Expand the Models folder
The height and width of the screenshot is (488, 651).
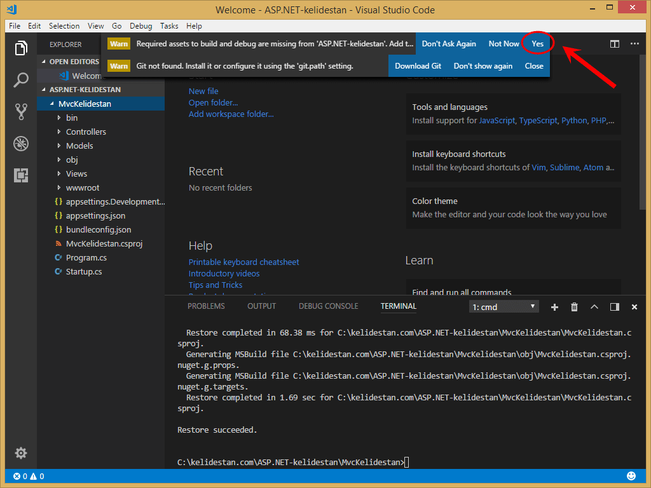tap(79, 146)
